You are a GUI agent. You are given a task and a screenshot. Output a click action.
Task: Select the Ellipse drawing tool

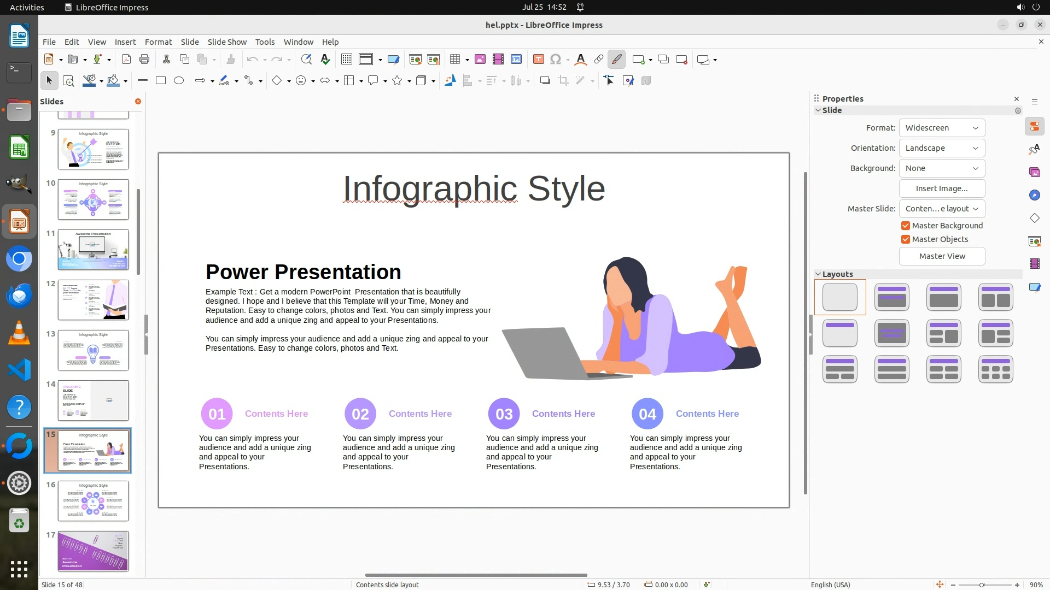tap(179, 81)
